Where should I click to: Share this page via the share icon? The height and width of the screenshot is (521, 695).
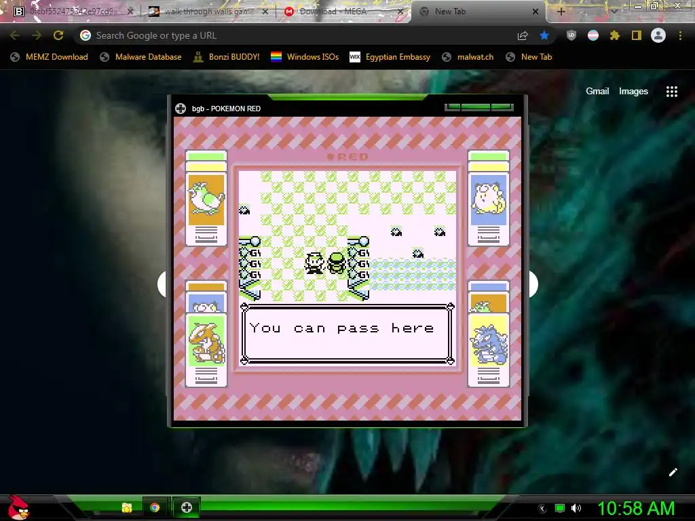click(523, 35)
